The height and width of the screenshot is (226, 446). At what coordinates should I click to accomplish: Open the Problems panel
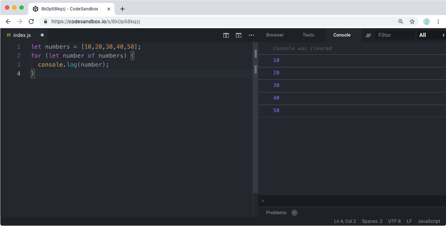coord(276,213)
